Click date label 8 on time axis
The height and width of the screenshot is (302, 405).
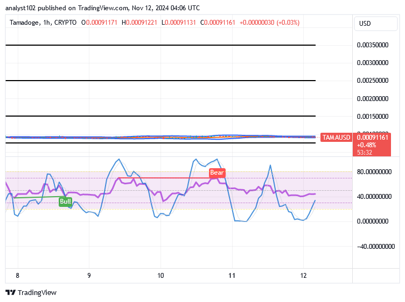[x=18, y=276]
